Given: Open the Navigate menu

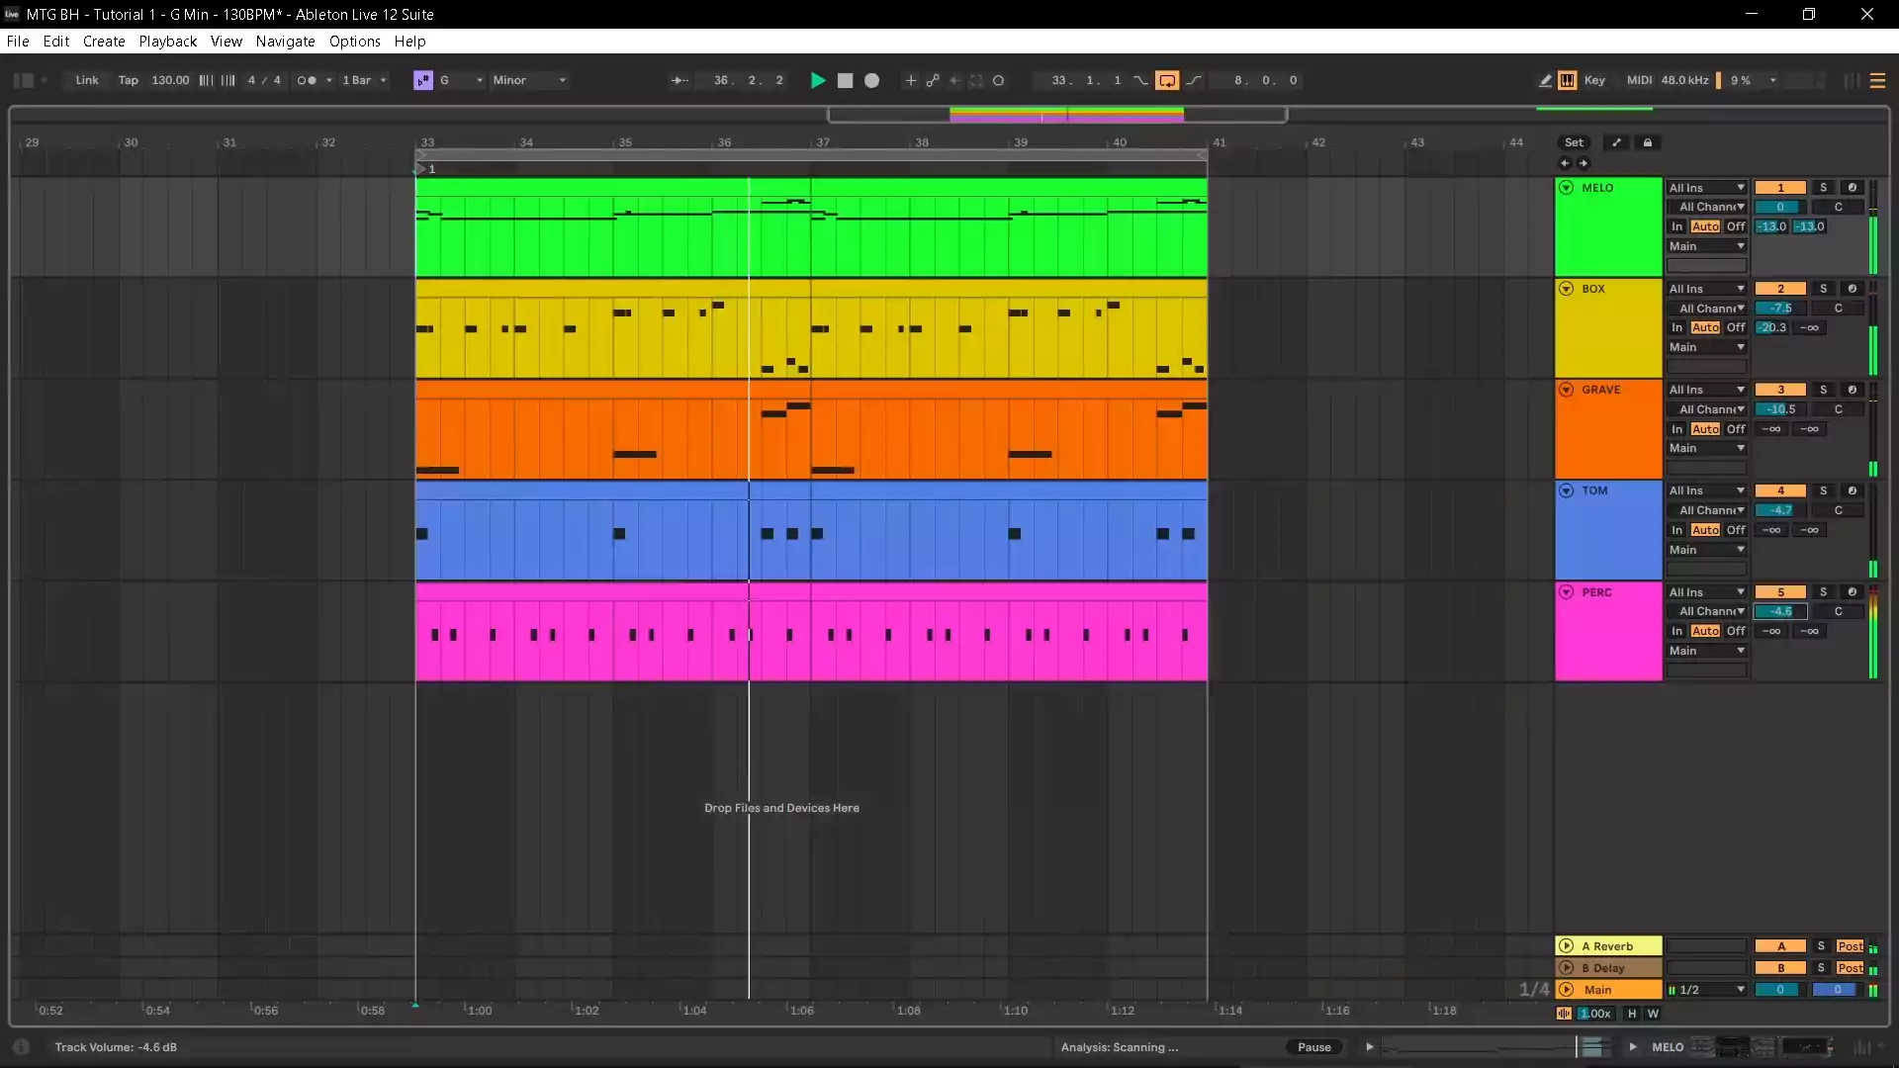Looking at the screenshot, I should point(285,42).
